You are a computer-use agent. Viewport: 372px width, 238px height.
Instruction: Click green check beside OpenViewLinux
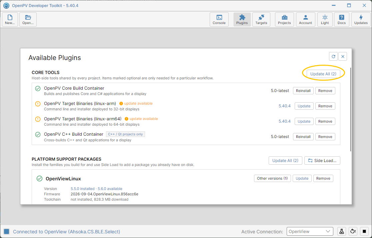(x=39, y=179)
